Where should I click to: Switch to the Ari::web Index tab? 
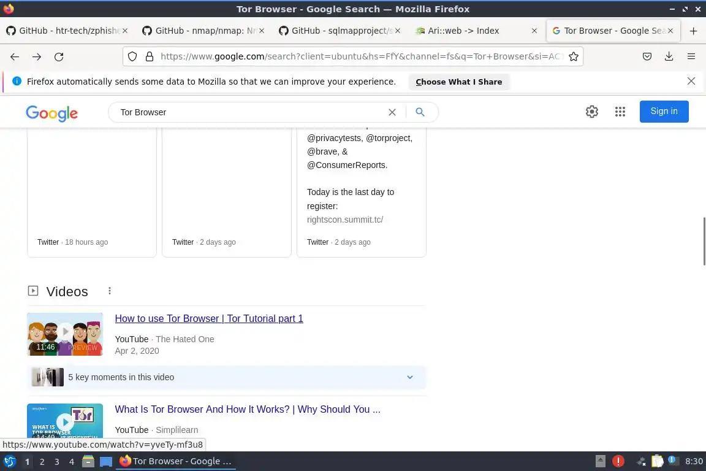point(477,31)
